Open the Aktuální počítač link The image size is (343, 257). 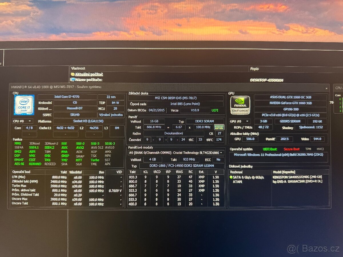89,74
